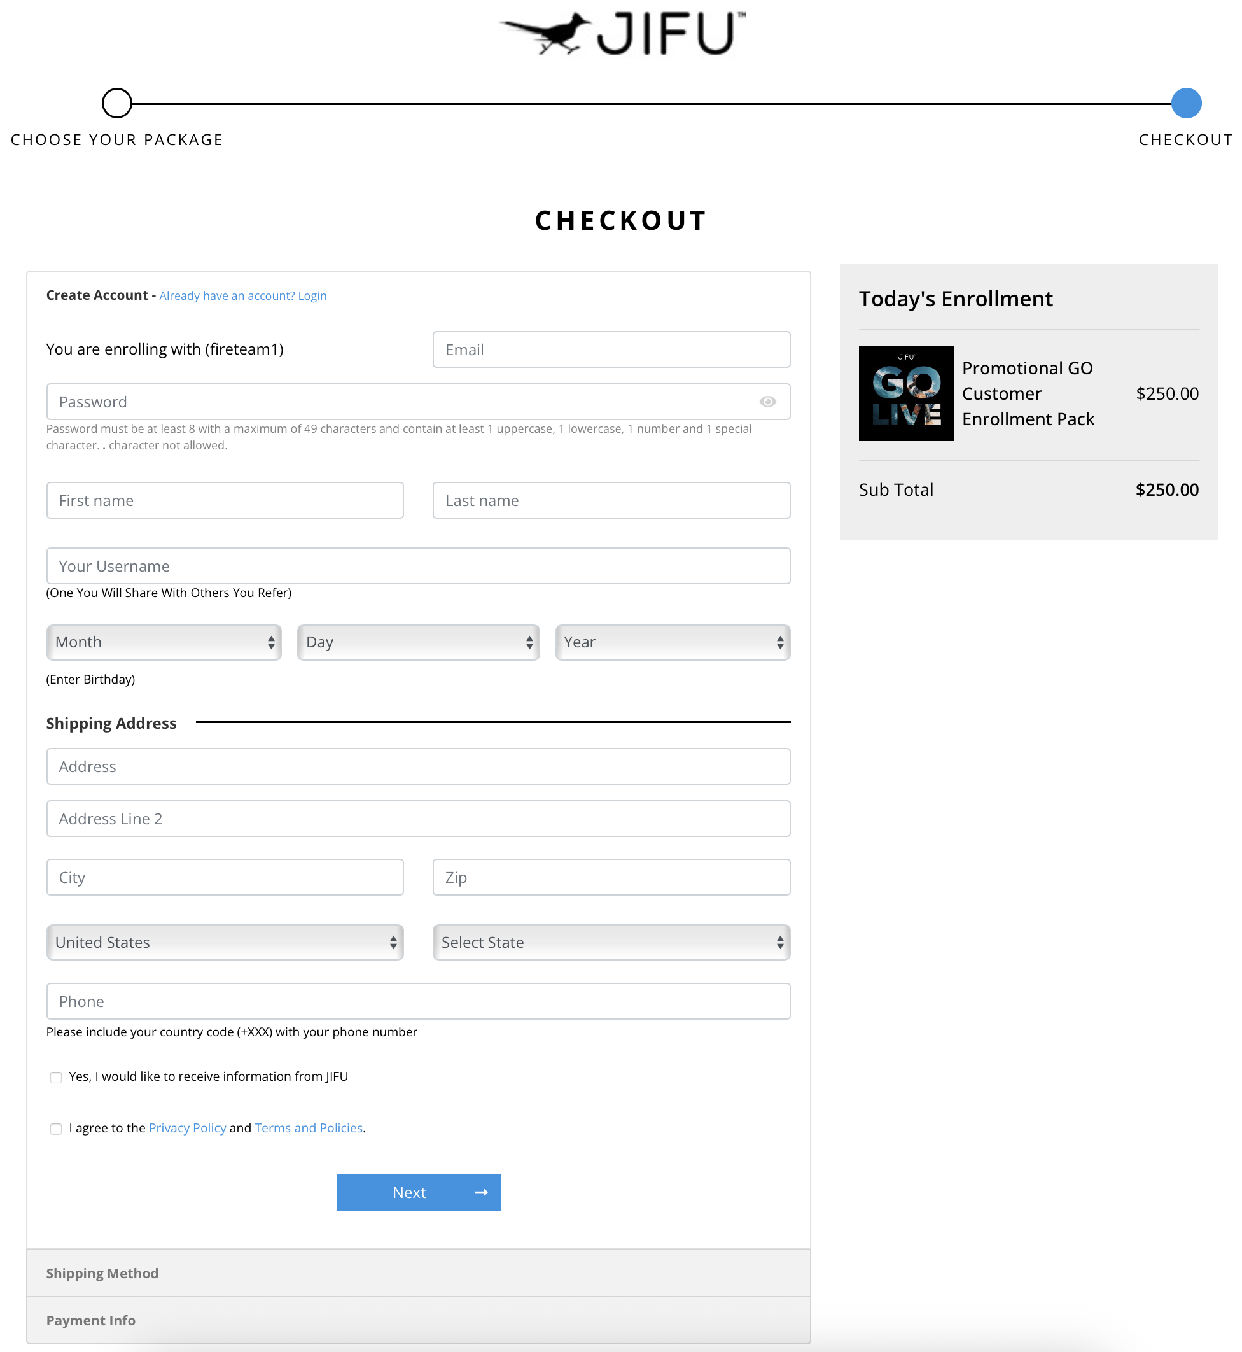Viewport: 1242px width, 1352px height.
Task: Focus the Email input field
Action: 611,349
